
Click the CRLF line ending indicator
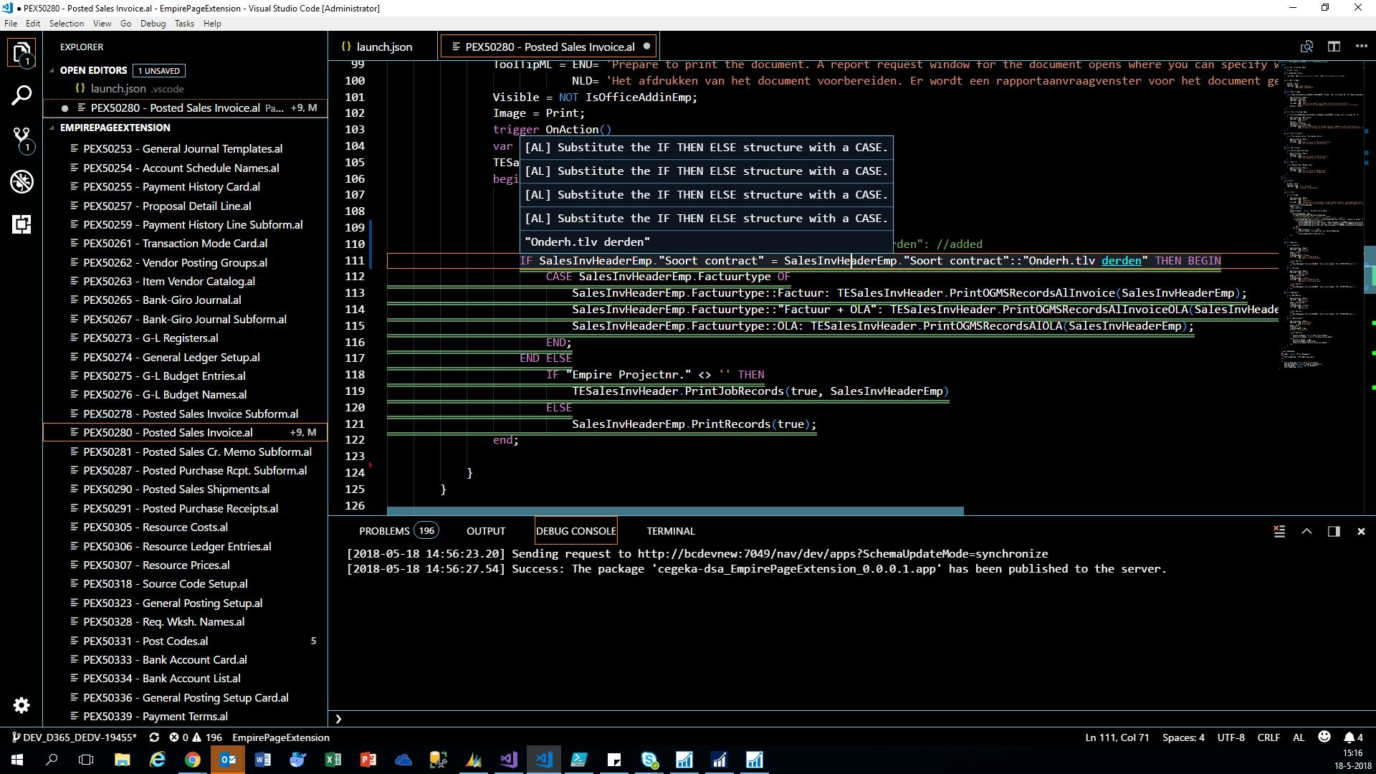coord(1268,737)
